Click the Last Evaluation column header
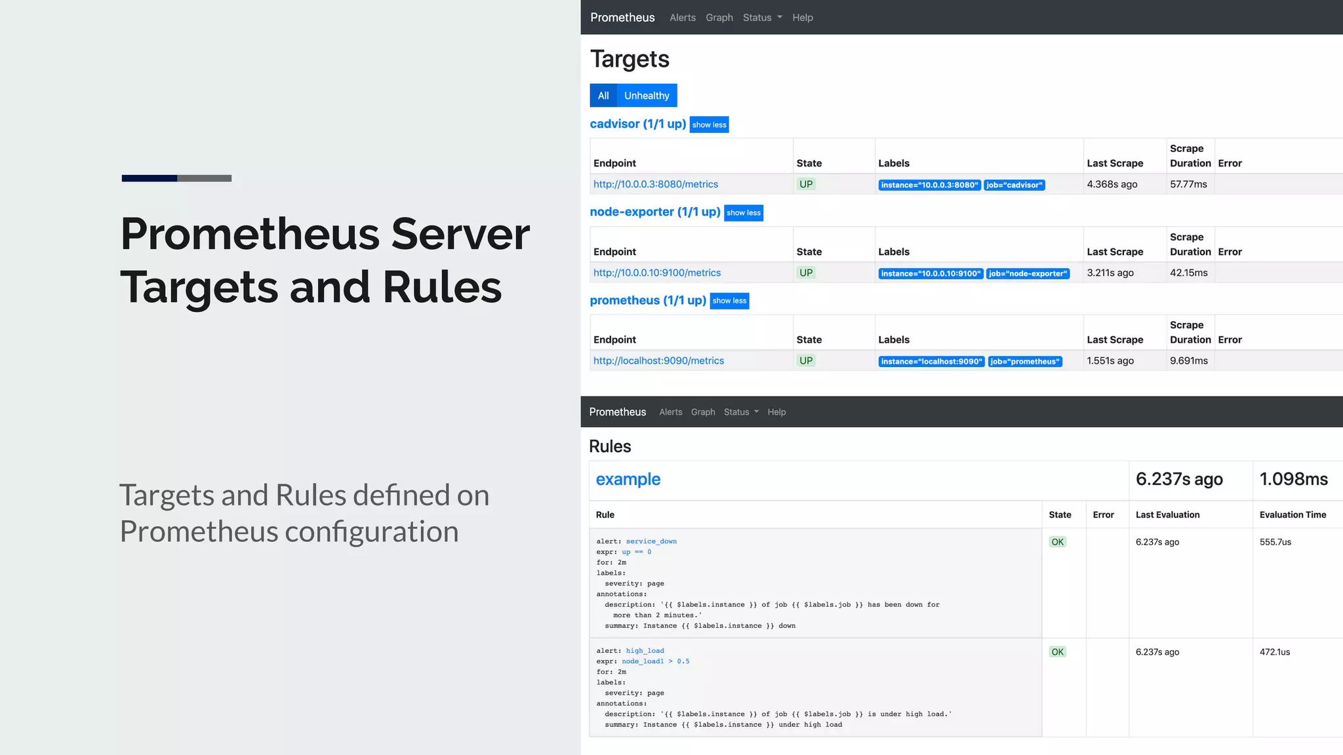The width and height of the screenshot is (1343, 755). (x=1168, y=514)
